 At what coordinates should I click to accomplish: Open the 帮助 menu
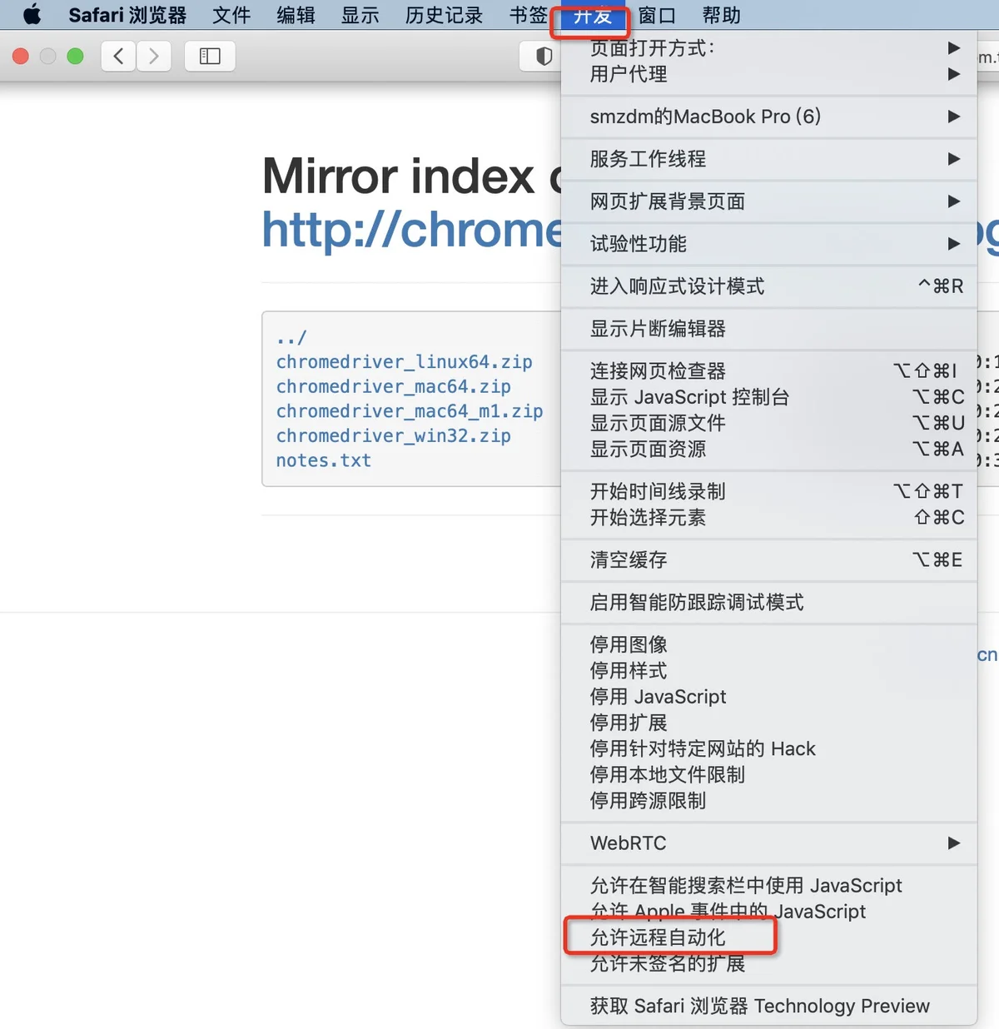tap(721, 15)
